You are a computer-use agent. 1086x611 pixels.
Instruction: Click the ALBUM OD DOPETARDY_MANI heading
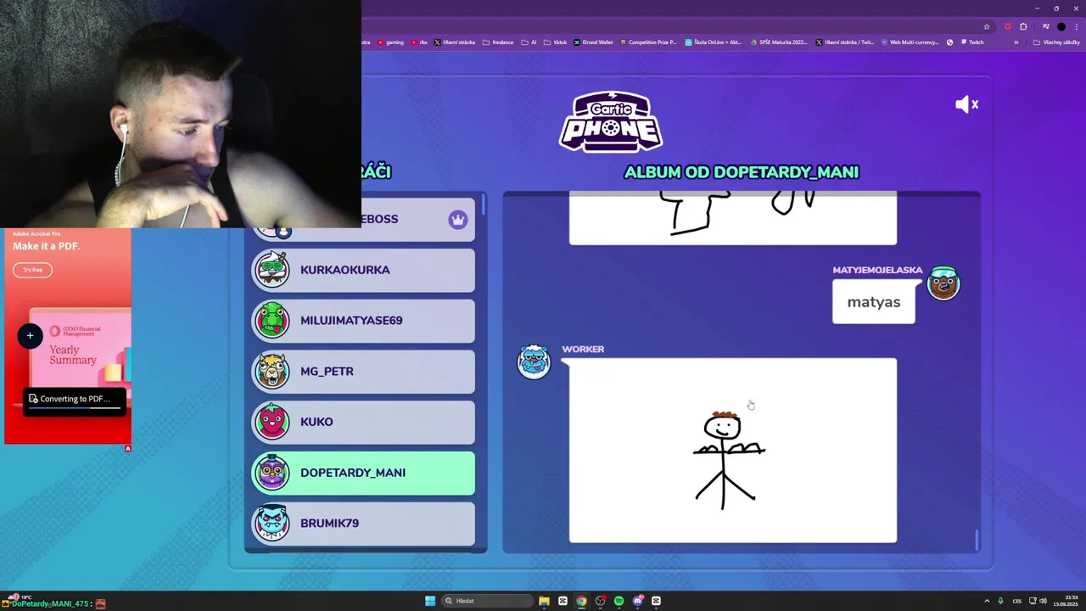742,172
